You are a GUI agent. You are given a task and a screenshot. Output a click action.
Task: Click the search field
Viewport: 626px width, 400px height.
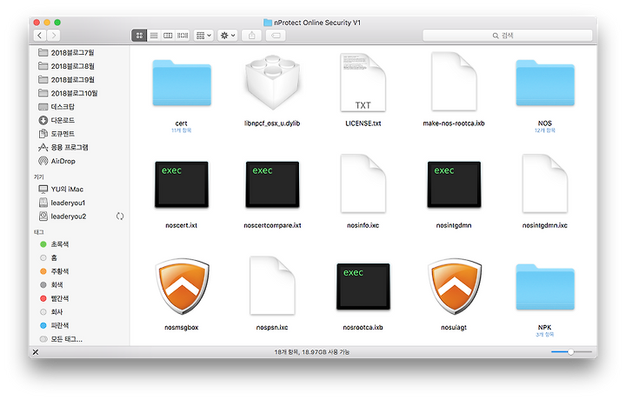(508, 36)
